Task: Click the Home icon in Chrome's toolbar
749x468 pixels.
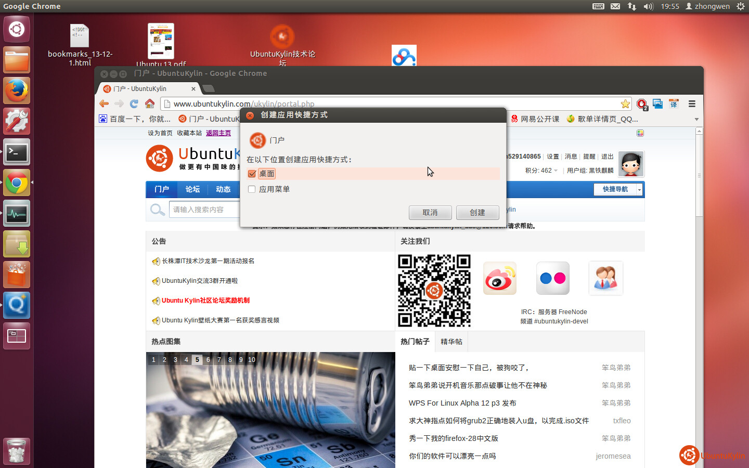Action: click(x=150, y=103)
